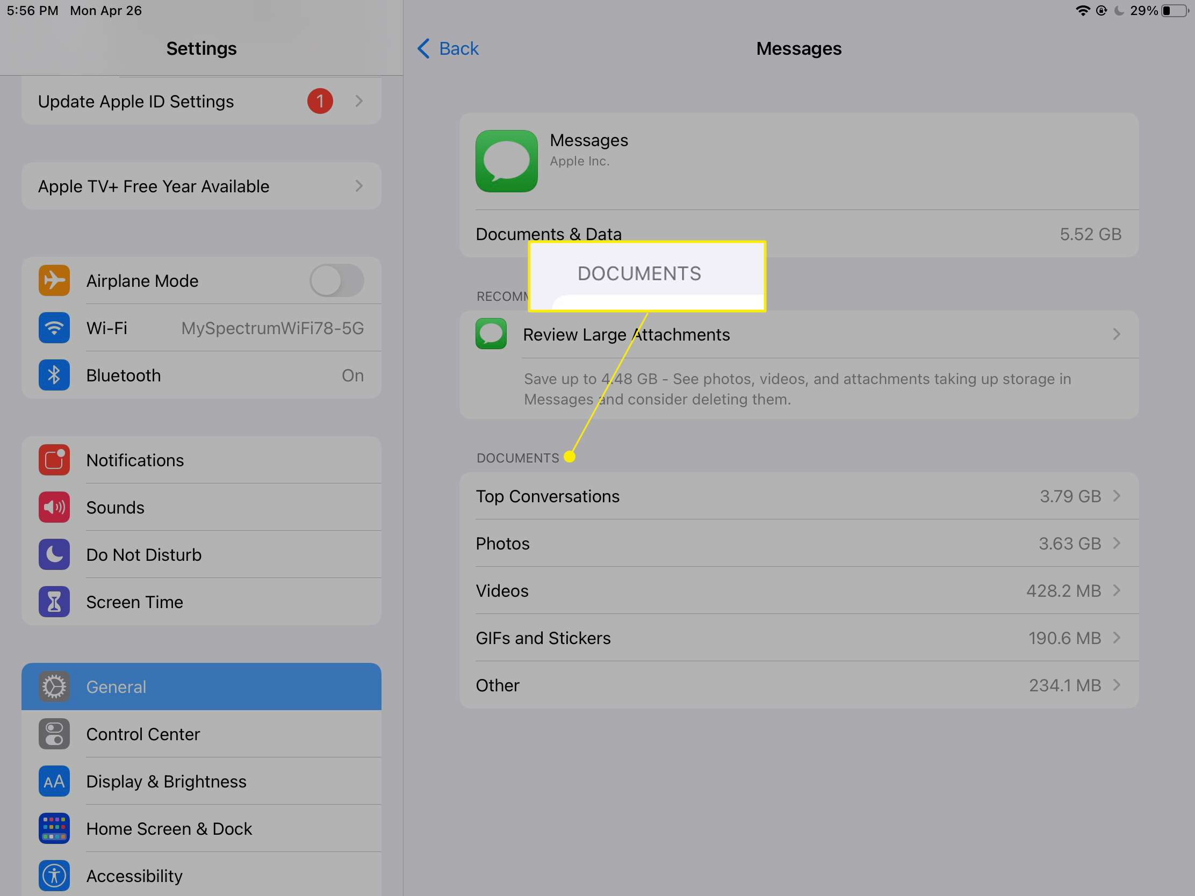Tap Update Apple ID Settings
The image size is (1195, 896).
(x=201, y=101)
